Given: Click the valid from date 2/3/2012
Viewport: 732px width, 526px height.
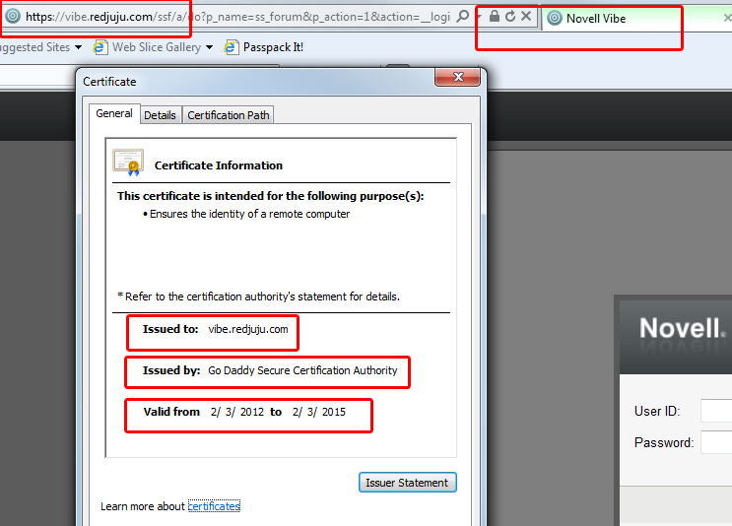Looking at the screenshot, I should [x=237, y=412].
